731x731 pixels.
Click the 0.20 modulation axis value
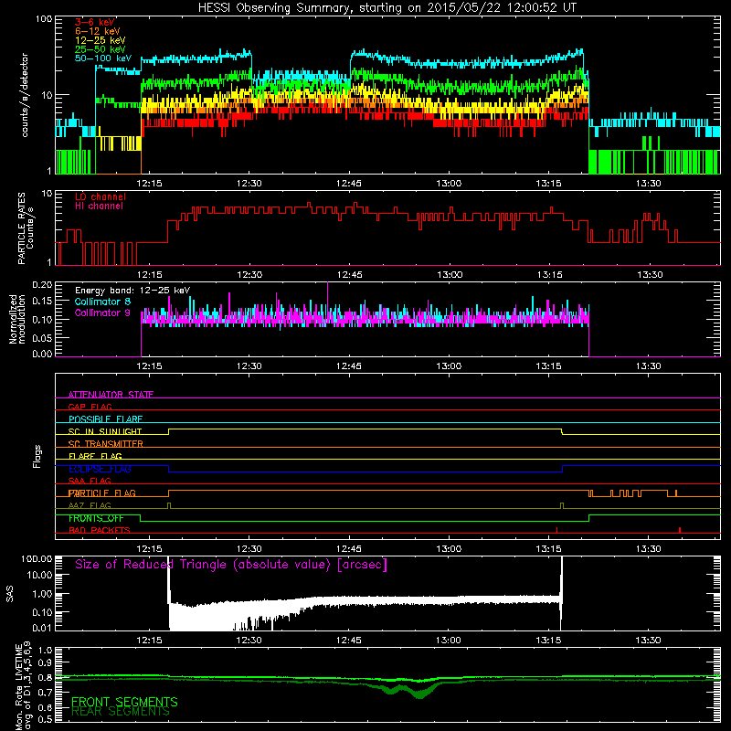point(43,284)
